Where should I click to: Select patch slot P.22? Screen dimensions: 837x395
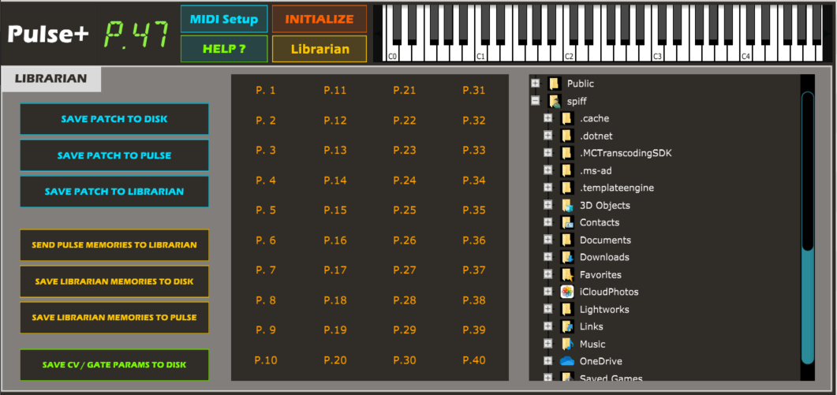[x=405, y=120]
